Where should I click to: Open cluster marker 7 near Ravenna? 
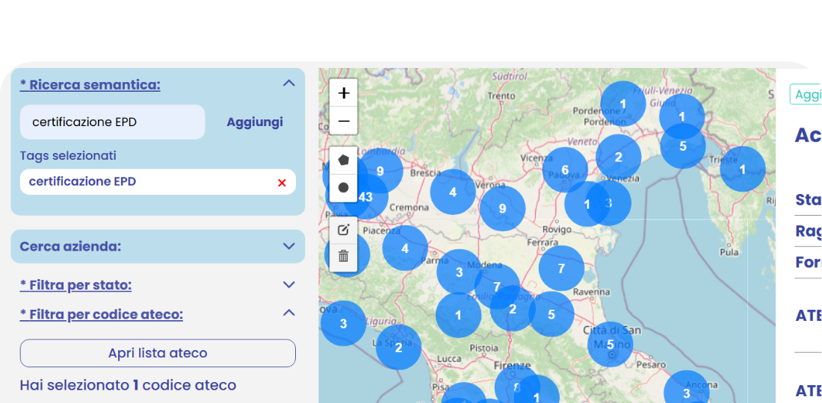click(x=561, y=268)
